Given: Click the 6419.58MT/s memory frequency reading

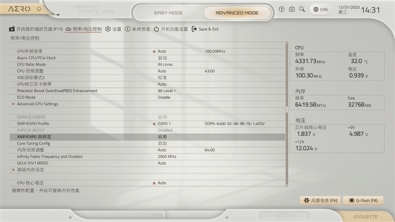Looking at the screenshot, I should (311, 105).
